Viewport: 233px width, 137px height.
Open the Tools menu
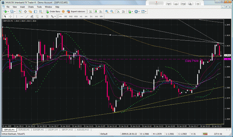point(39,7)
